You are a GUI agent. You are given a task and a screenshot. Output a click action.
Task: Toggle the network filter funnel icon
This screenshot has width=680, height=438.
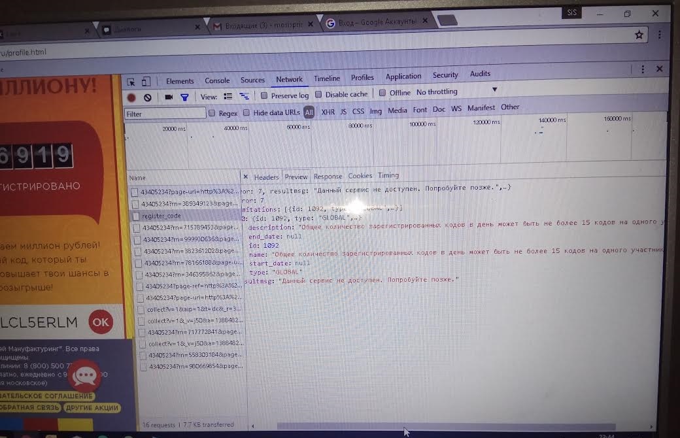[x=184, y=97]
